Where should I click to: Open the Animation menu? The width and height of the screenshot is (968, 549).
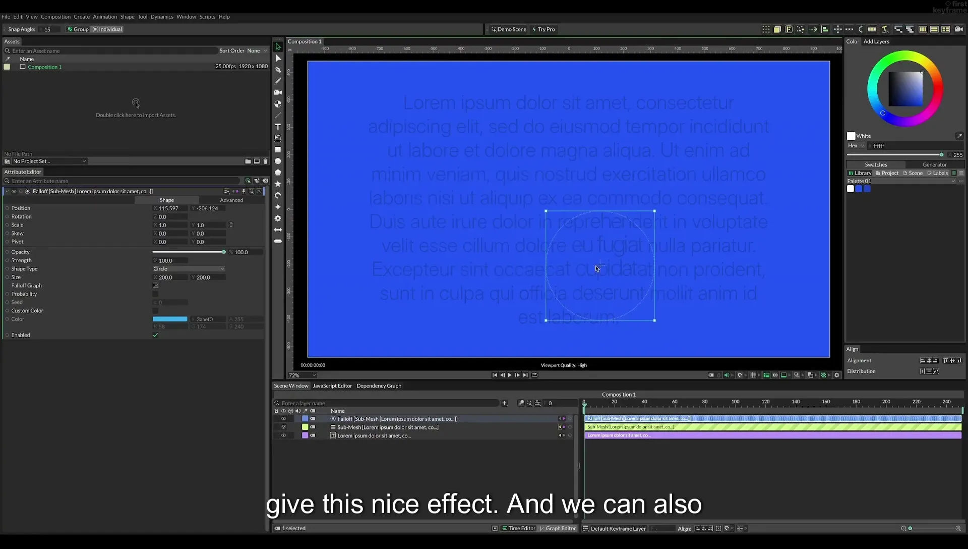click(x=105, y=17)
